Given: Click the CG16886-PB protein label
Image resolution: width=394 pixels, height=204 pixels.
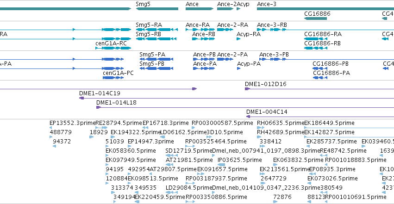Looking at the screenshot, I should click(331, 64).
